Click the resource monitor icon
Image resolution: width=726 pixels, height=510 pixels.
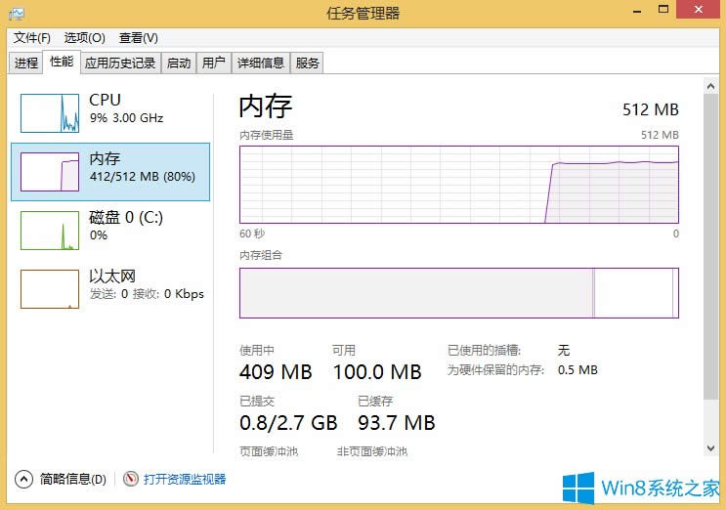tap(132, 479)
